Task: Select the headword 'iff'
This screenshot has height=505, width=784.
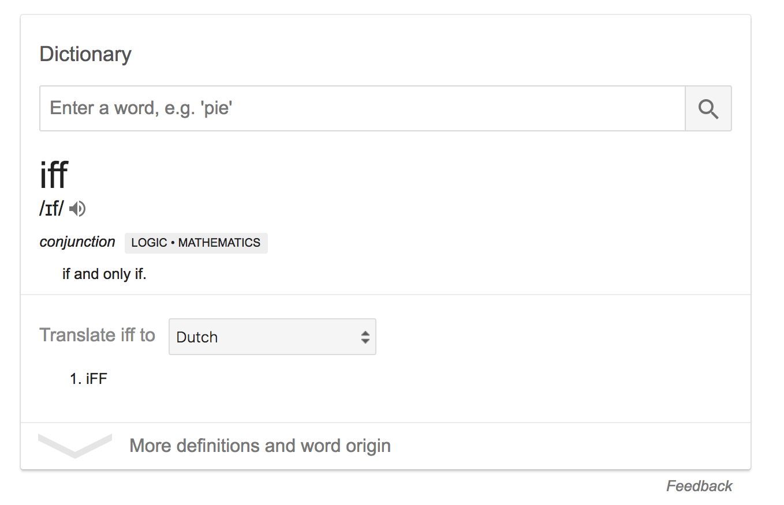Action: coord(54,175)
